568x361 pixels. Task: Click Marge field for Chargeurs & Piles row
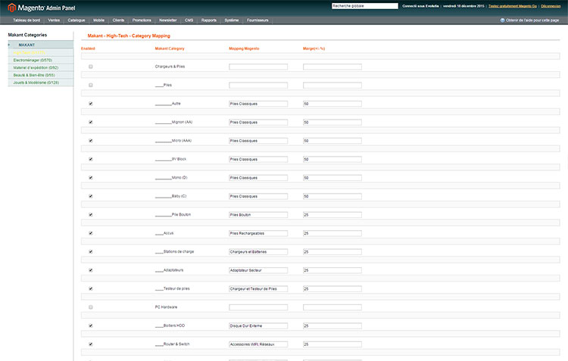(332, 67)
